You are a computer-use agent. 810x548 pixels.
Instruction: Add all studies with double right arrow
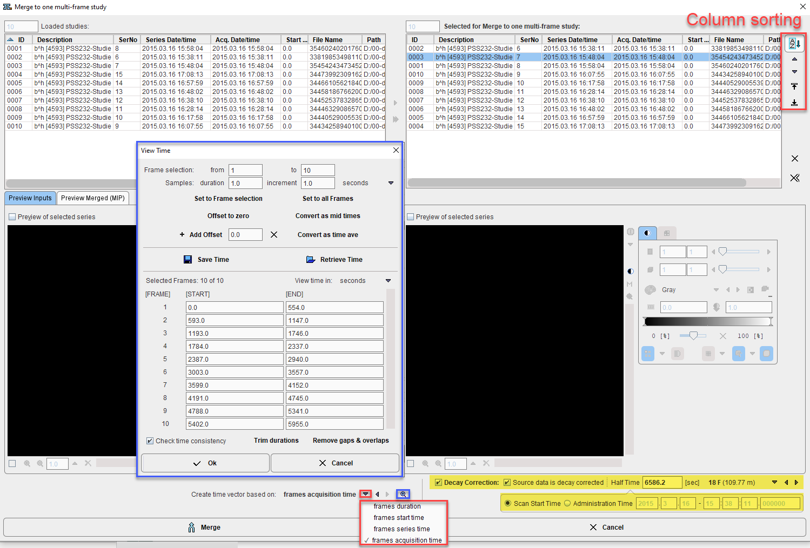pos(396,119)
